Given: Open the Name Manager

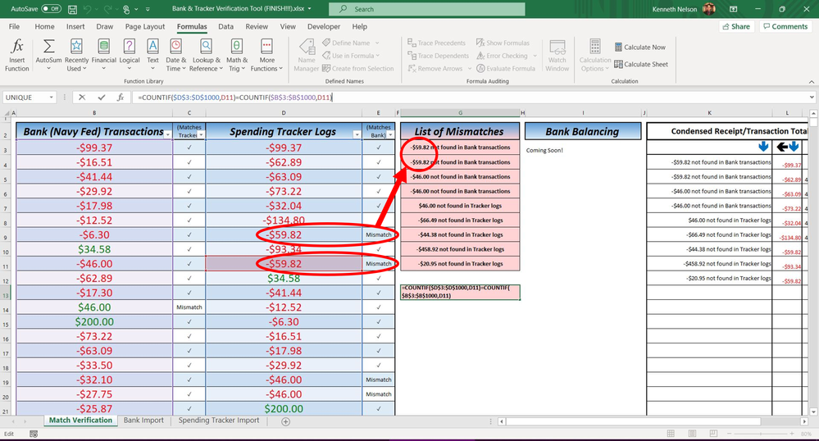Looking at the screenshot, I should tap(307, 55).
